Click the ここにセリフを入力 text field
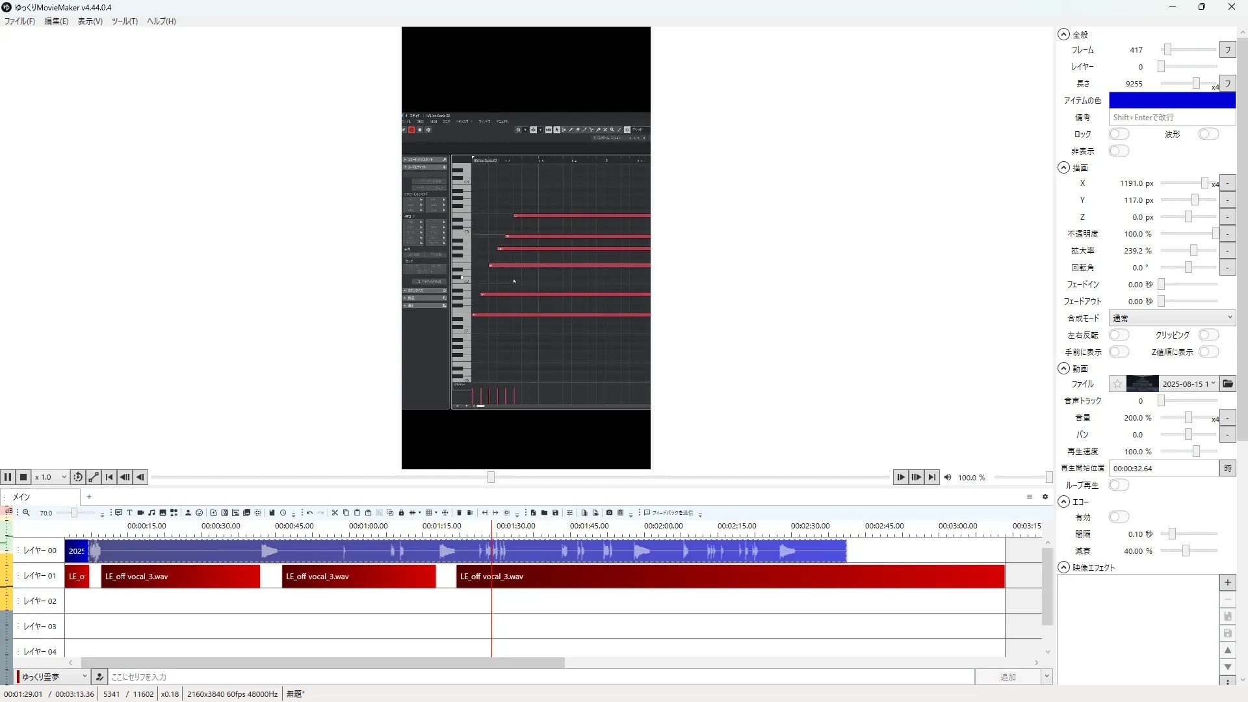1248x702 pixels. pos(539,677)
